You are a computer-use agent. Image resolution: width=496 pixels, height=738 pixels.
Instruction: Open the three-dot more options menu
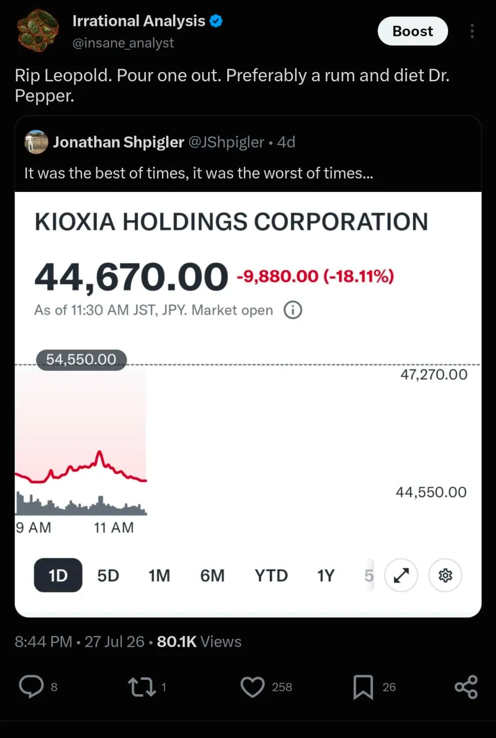point(472,31)
